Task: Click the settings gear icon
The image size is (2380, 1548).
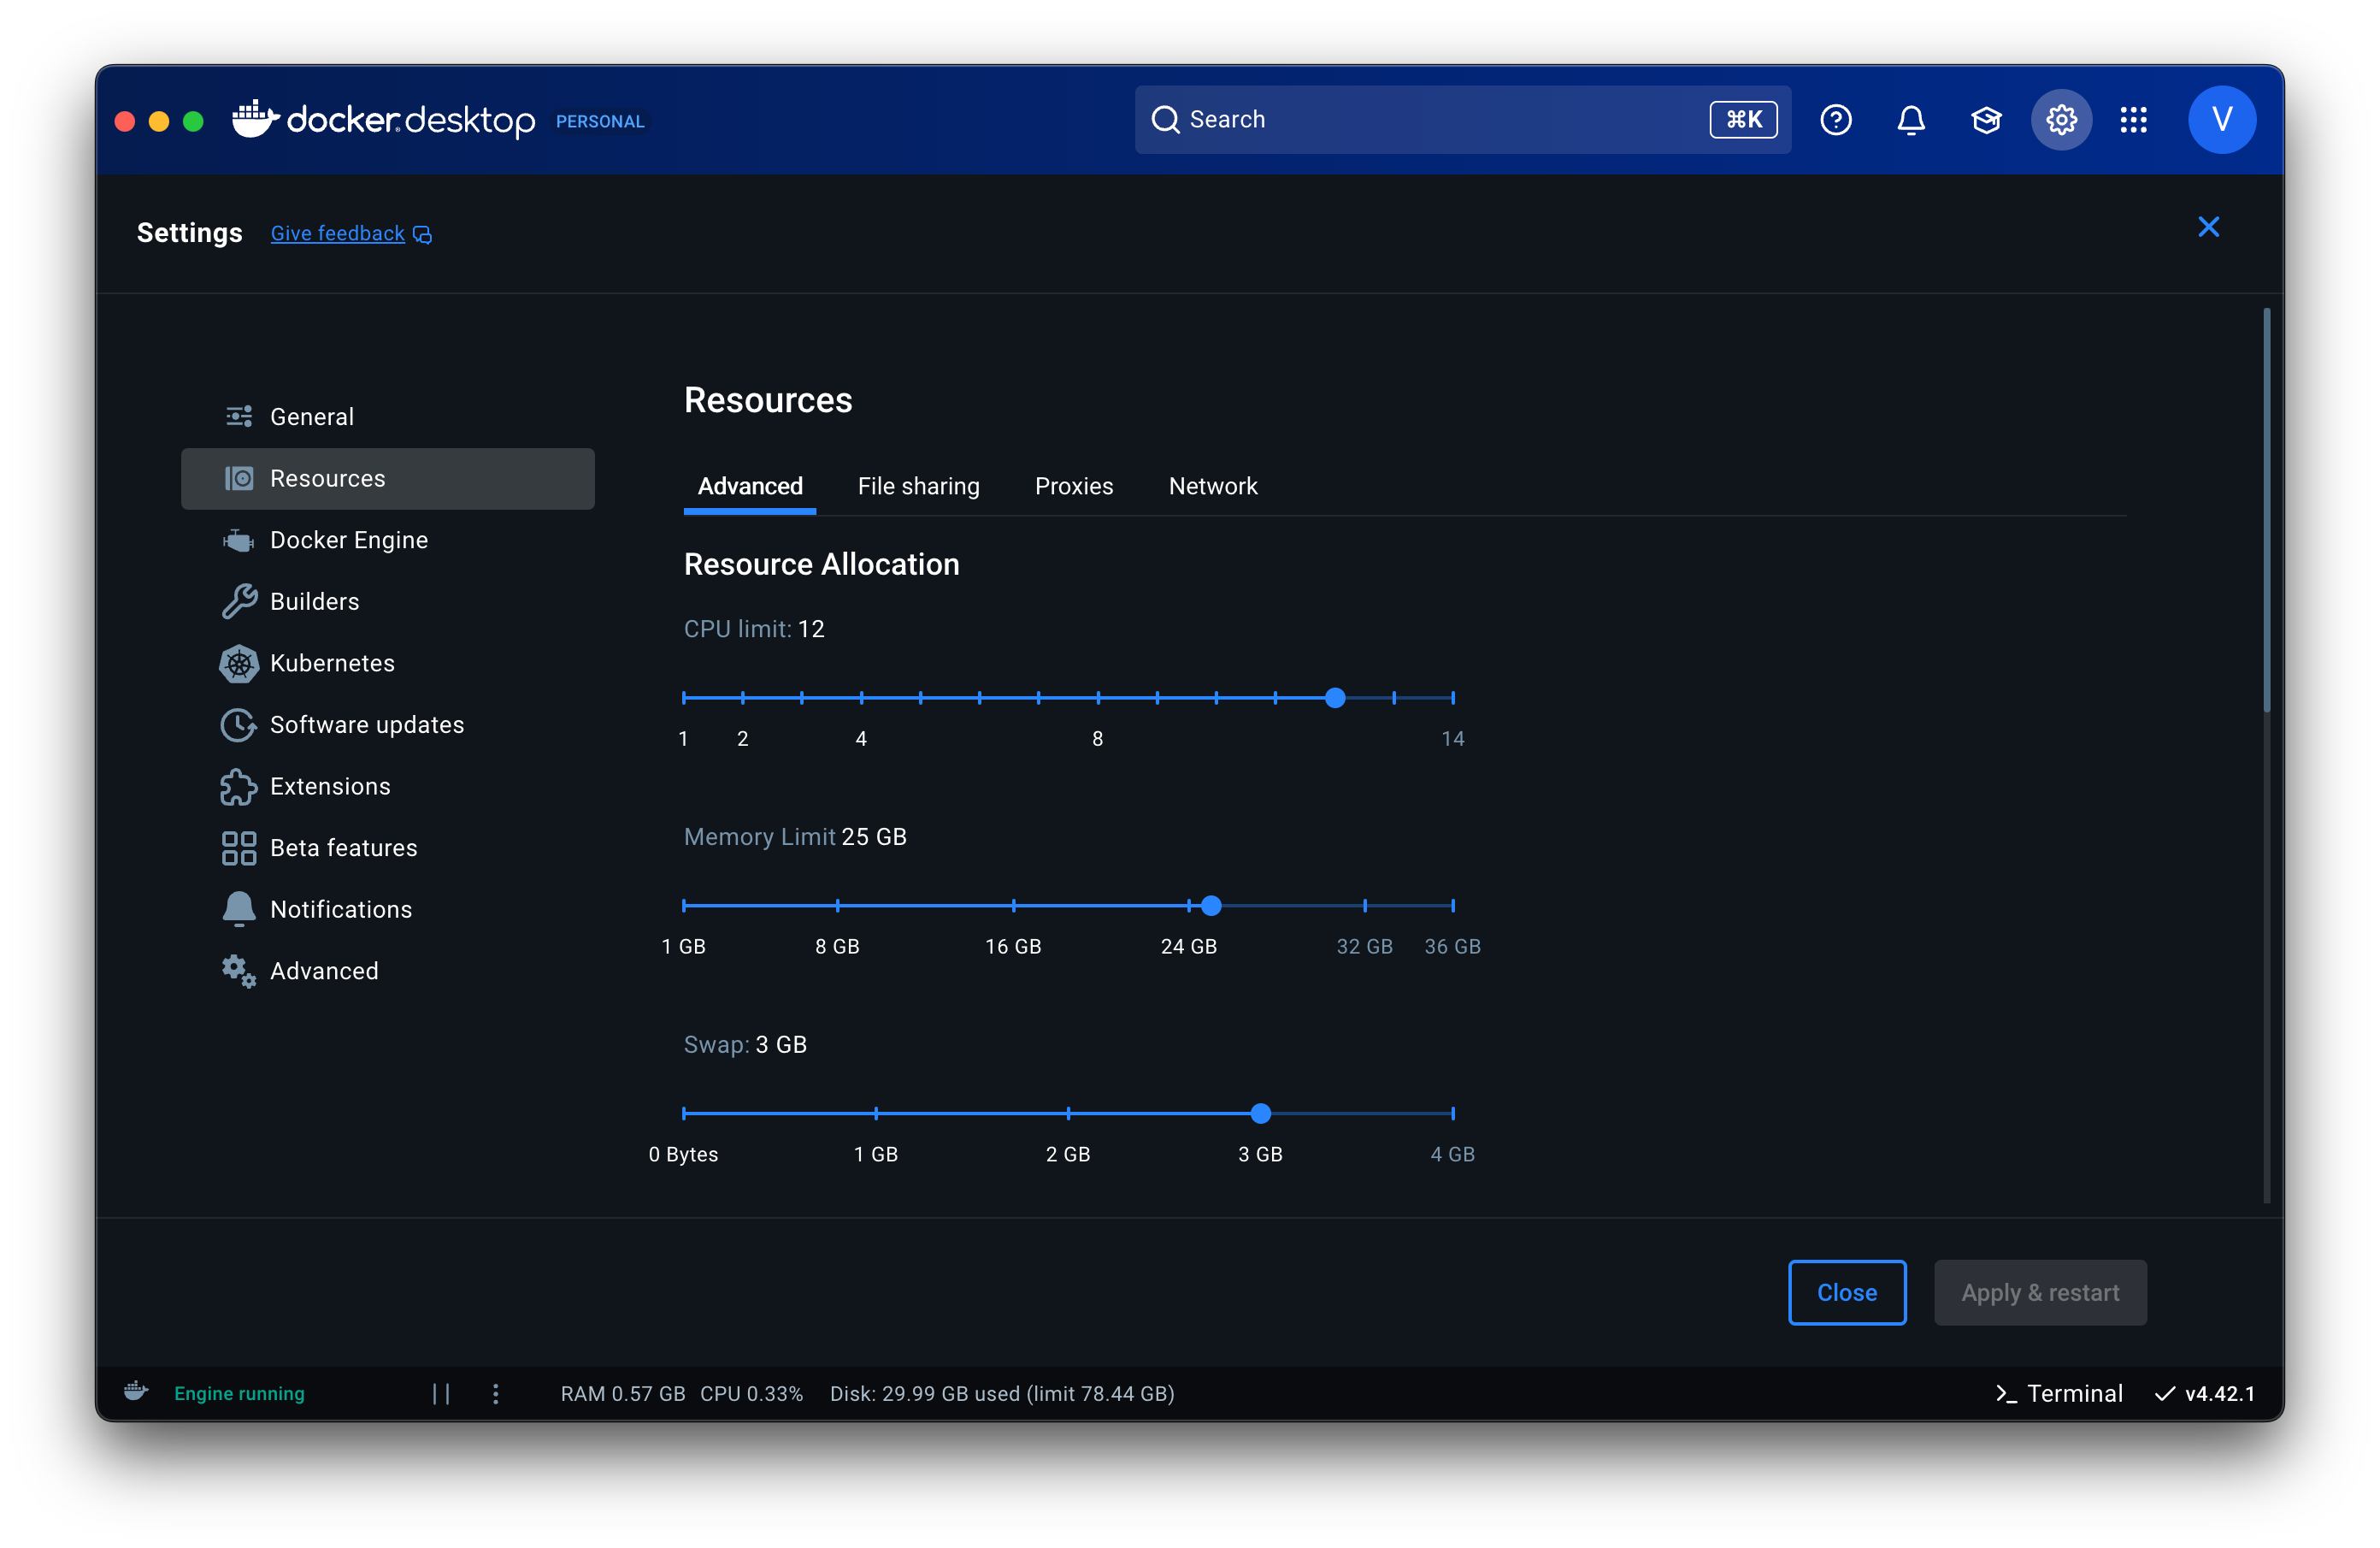Action: 2060,120
